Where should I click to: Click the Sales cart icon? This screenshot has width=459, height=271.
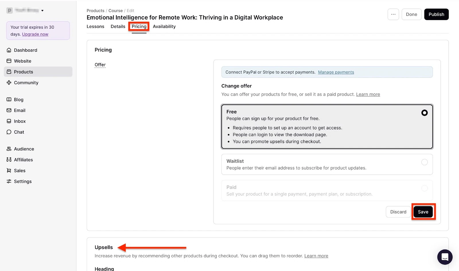9,171
